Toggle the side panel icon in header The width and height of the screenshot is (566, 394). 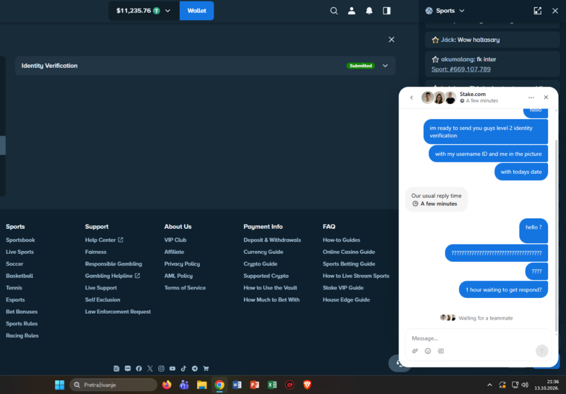coord(387,11)
